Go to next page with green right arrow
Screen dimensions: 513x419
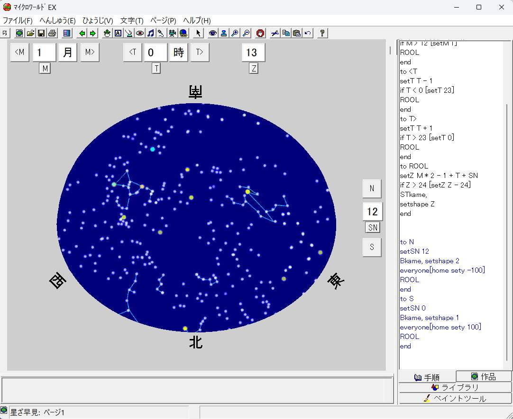pyautogui.click(x=93, y=33)
